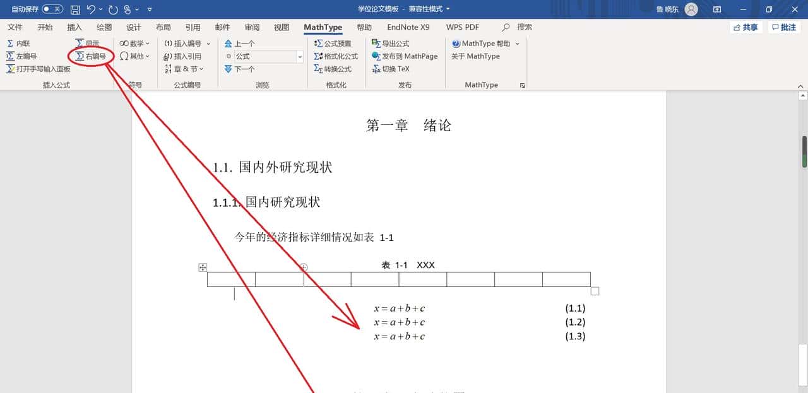Screen dimensions: 808x393
Task: Switch to the EndNote X9 ribbon tab
Action: tap(408, 27)
